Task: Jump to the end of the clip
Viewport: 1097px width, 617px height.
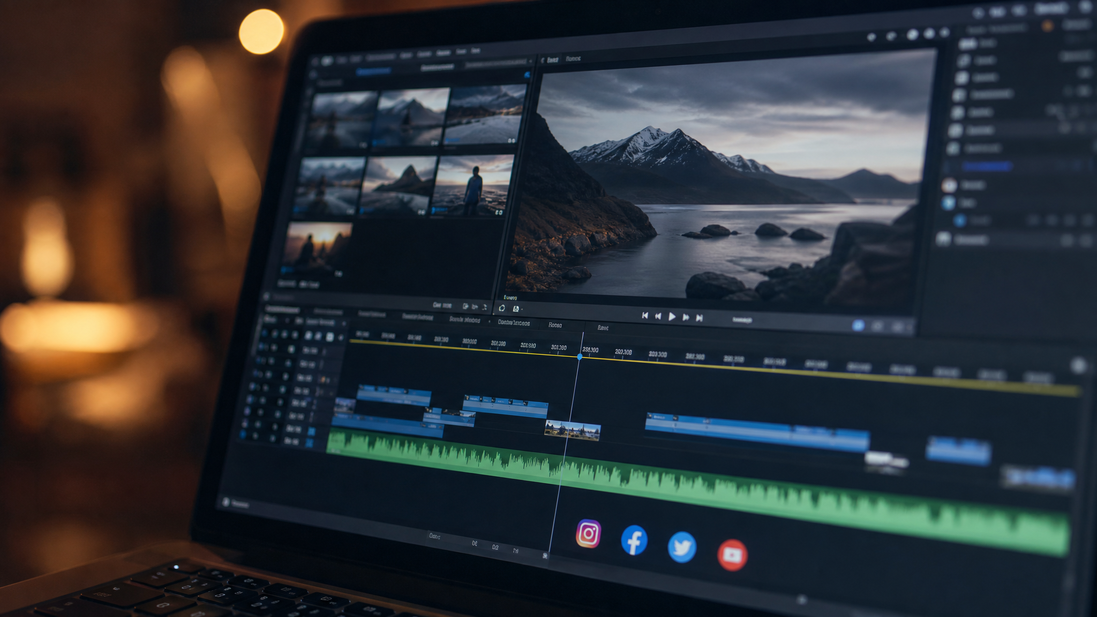Action: tap(700, 318)
